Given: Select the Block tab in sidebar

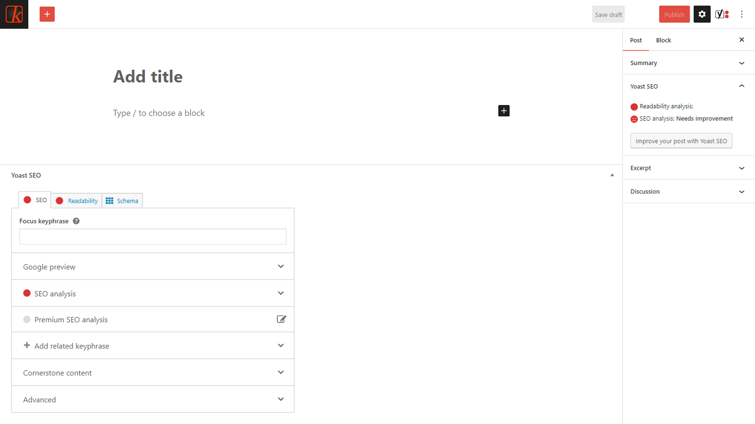Looking at the screenshot, I should (x=663, y=40).
